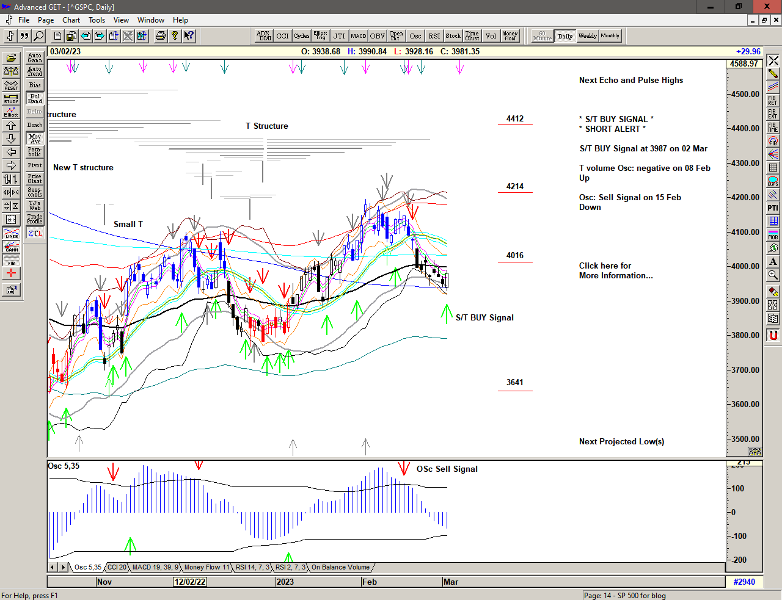Open the Chart menu

pos(71,20)
